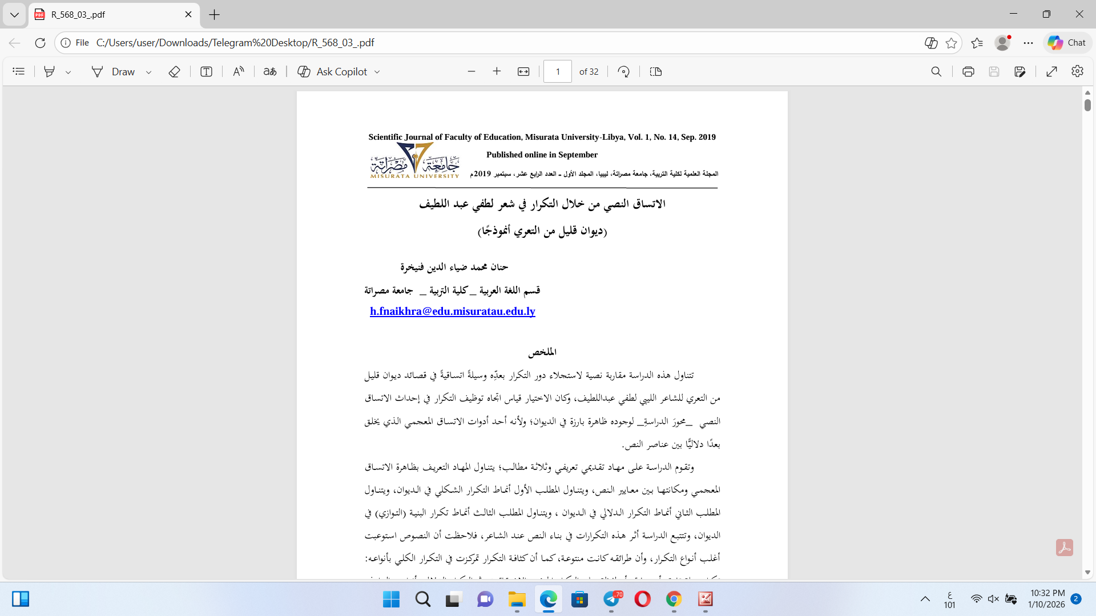Open the browser profile avatar

coord(1002,43)
